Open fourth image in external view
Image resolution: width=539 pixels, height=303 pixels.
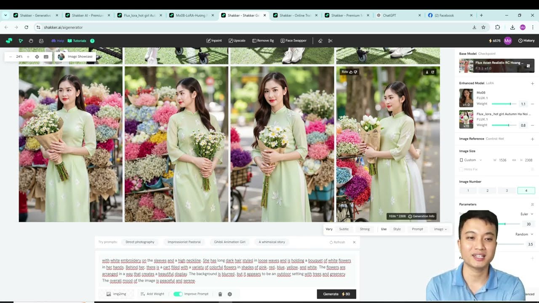(432, 72)
